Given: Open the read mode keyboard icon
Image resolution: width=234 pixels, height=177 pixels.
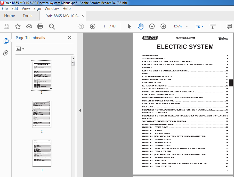Looking at the screenshot, I should tap(213, 26).
